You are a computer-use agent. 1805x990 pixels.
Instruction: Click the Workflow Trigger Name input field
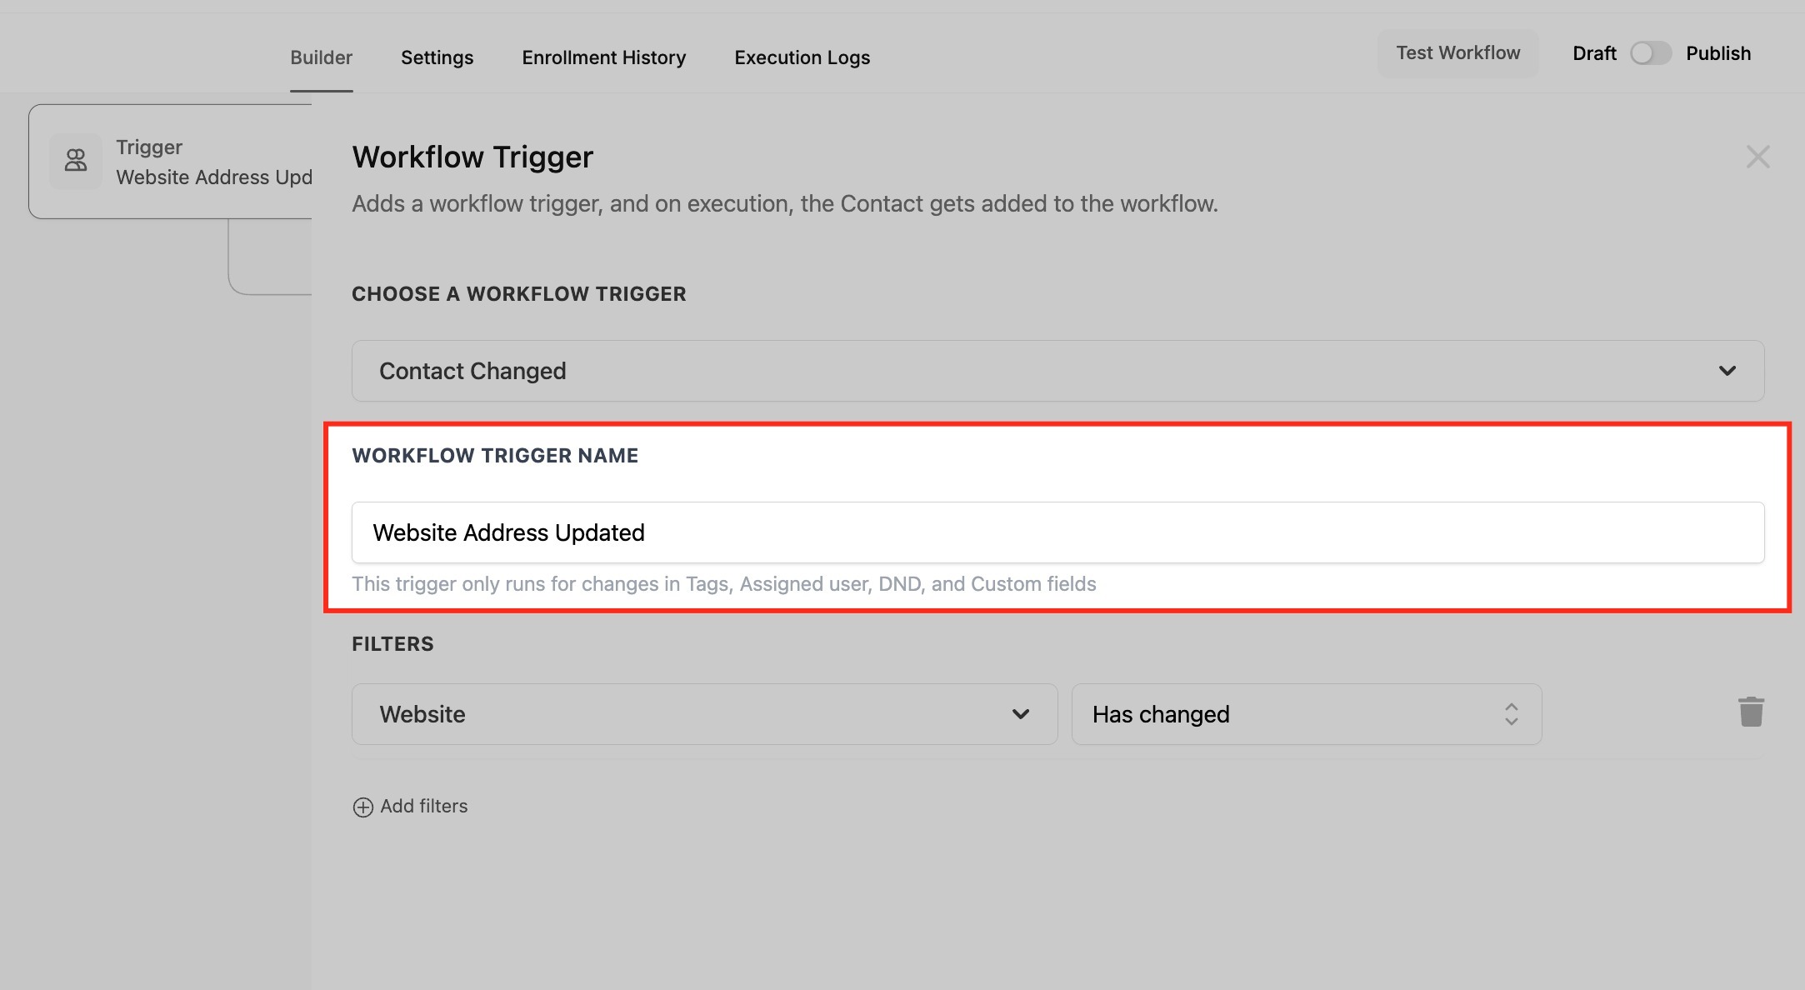pyautogui.click(x=1057, y=532)
